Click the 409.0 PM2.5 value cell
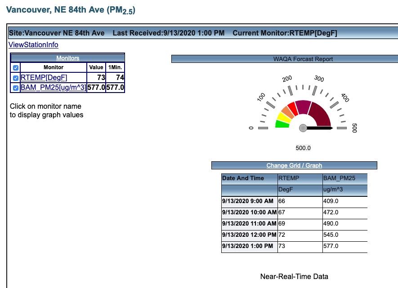 point(345,202)
